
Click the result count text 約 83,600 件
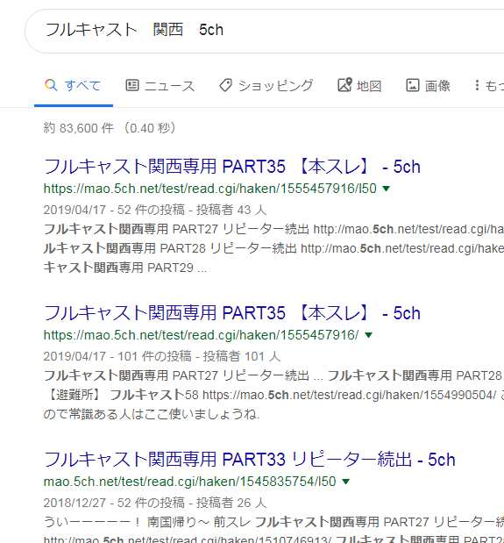click(79, 128)
